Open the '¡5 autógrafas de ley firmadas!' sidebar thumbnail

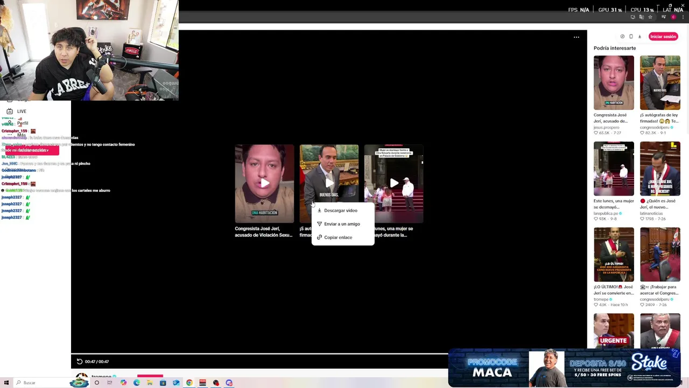click(x=660, y=82)
